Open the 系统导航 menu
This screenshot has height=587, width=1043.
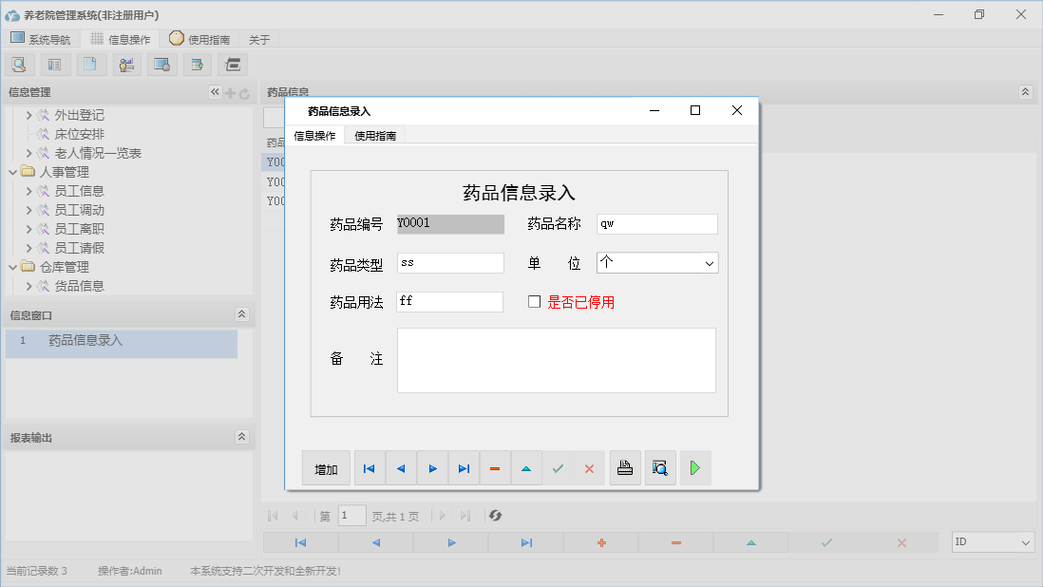click(41, 39)
